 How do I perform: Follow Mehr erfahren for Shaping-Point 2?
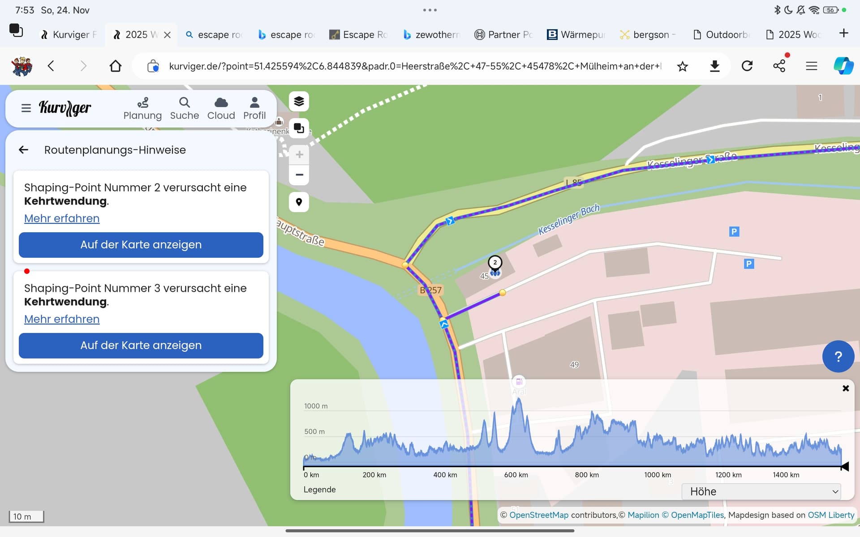62,218
